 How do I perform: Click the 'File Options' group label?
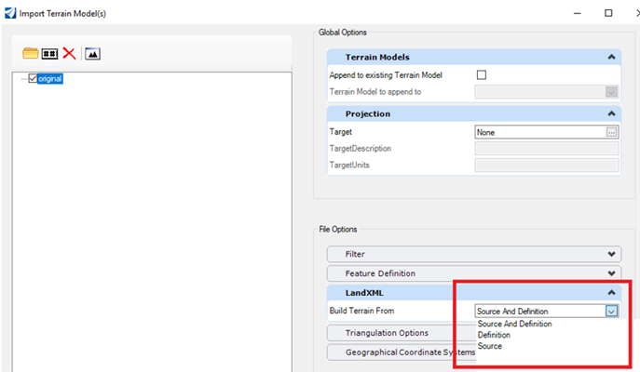(x=337, y=230)
